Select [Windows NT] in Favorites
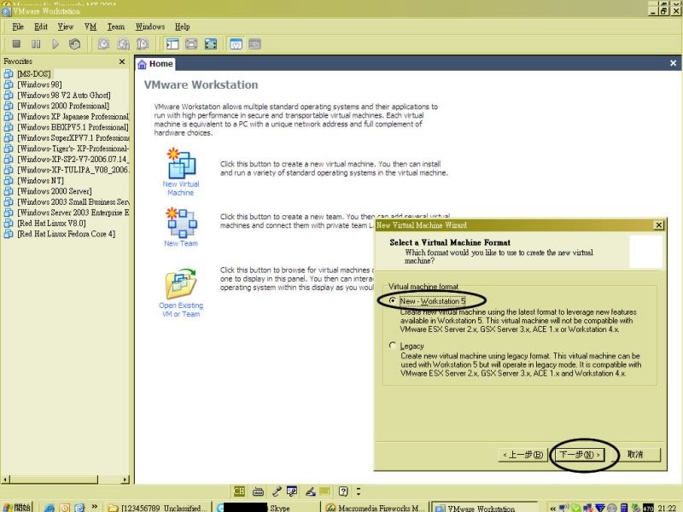Screen dimensions: 683x512 40,180
